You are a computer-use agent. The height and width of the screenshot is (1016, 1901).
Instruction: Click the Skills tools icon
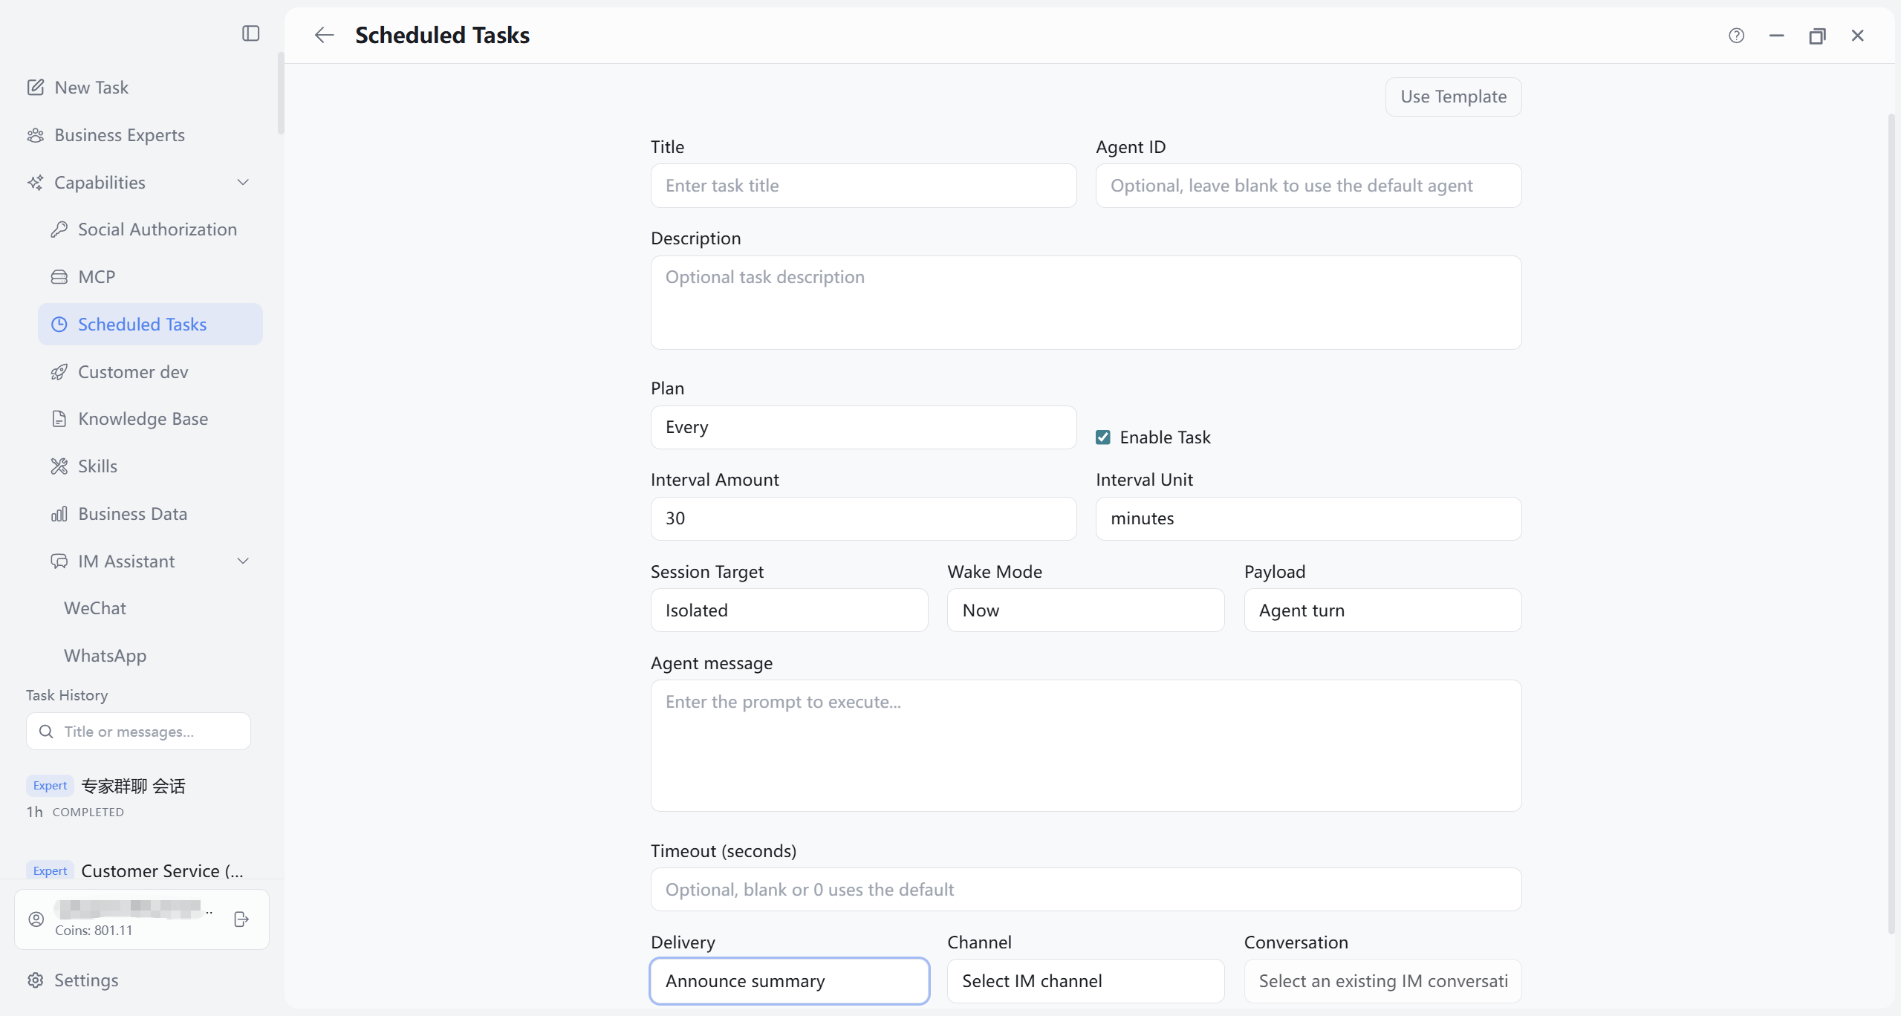pyautogui.click(x=59, y=466)
